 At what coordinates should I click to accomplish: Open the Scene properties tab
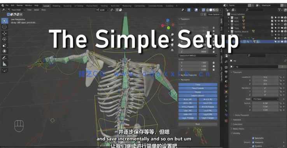226,81
